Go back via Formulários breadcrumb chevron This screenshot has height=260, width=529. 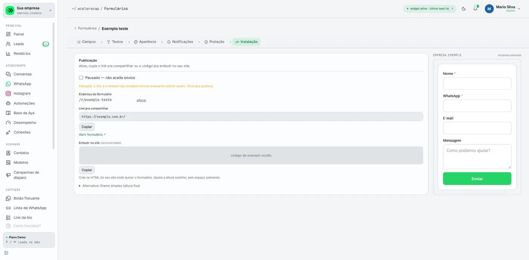(x=76, y=28)
